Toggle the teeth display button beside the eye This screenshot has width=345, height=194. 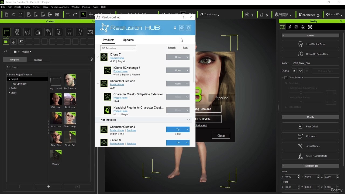pos(301,71)
